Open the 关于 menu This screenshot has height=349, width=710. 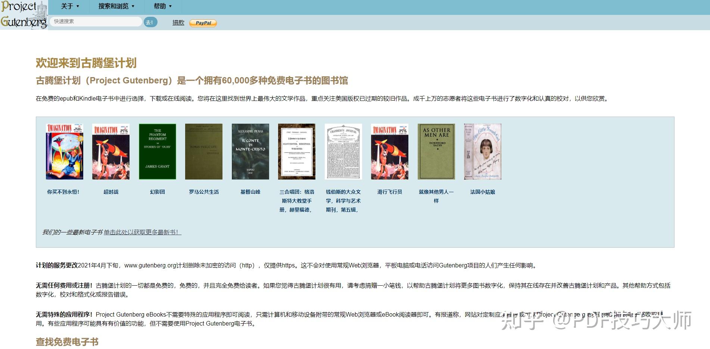[70, 6]
